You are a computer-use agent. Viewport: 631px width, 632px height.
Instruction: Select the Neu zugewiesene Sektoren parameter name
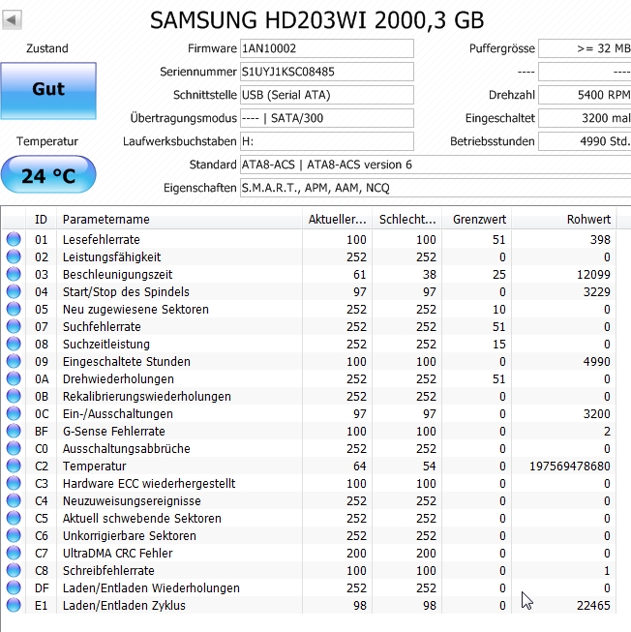coord(135,309)
